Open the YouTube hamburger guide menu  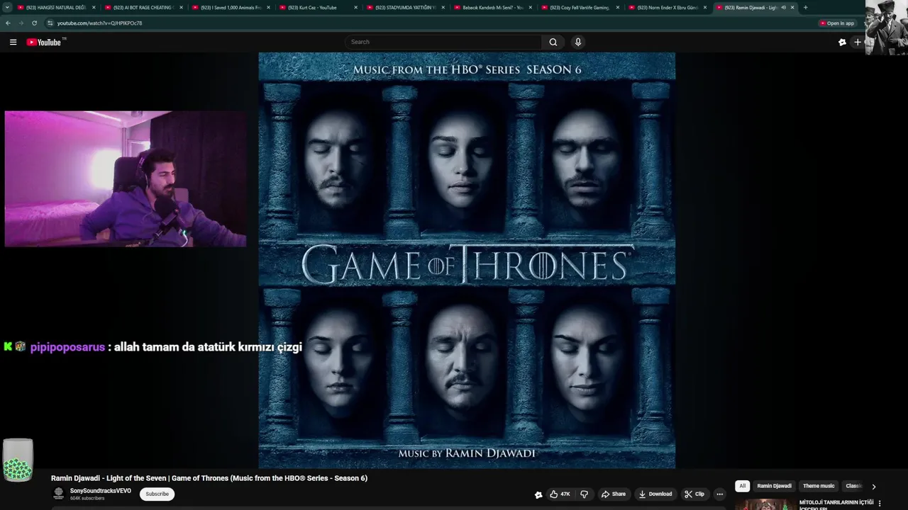(13, 42)
